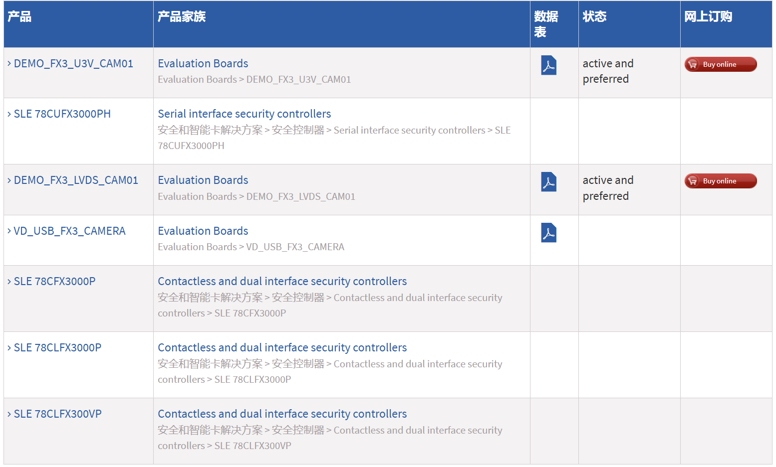Click the cart icon beside DEMO_FX3_LVDS_CAM01
Image resolution: width=776 pixels, height=467 pixels.
(x=693, y=180)
